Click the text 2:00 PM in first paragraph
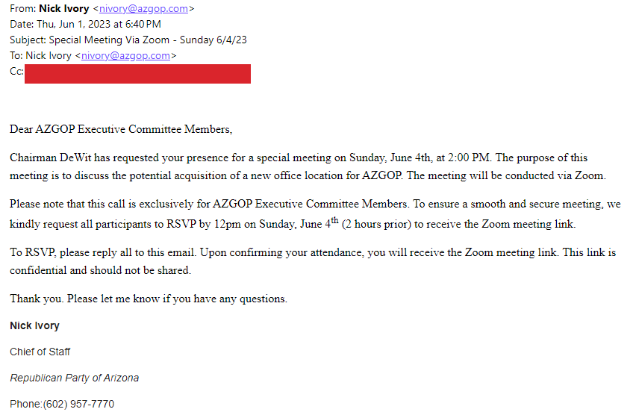This screenshot has width=636, height=418. [x=470, y=157]
